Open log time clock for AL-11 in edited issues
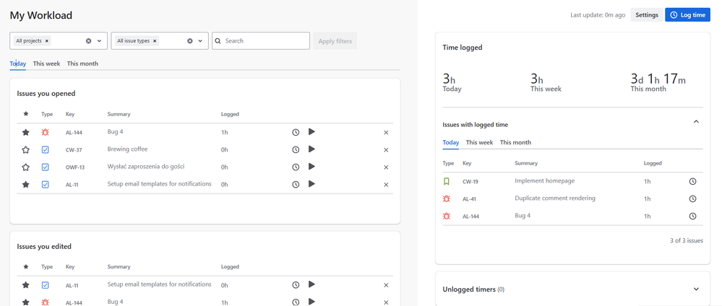 click(296, 285)
